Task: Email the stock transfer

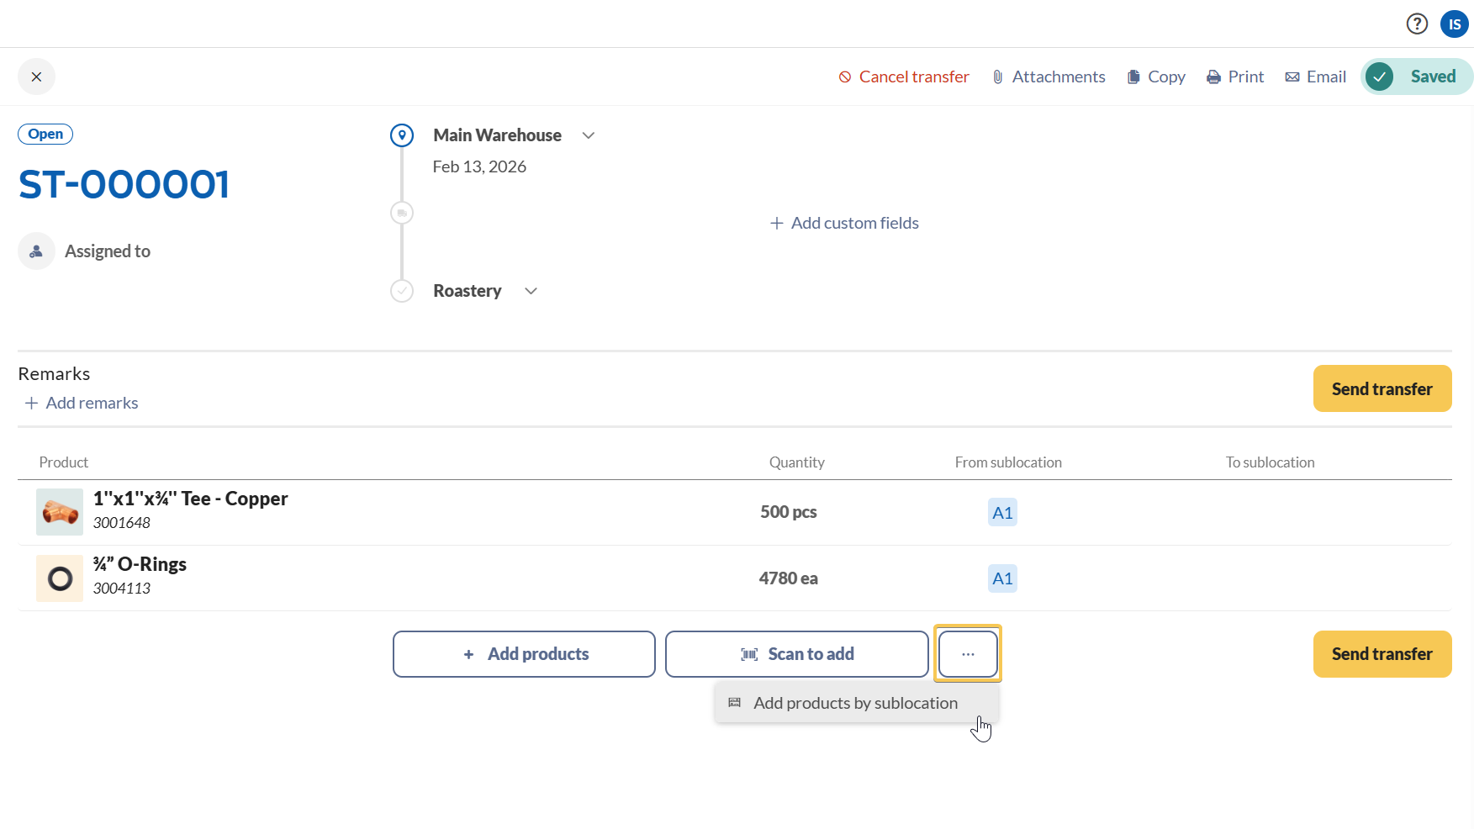Action: (x=1316, y=77)
